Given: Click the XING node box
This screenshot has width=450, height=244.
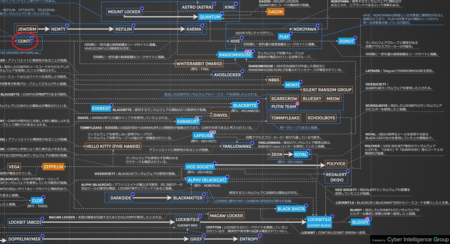Looking at the screenshot, I should click(229, 7).
